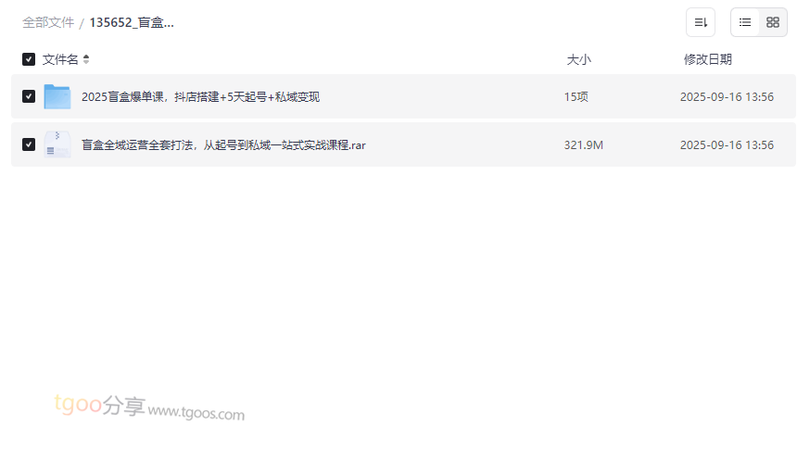Uncheck the 2025盲盒爆单课 folder checkbox

[29, 96]
